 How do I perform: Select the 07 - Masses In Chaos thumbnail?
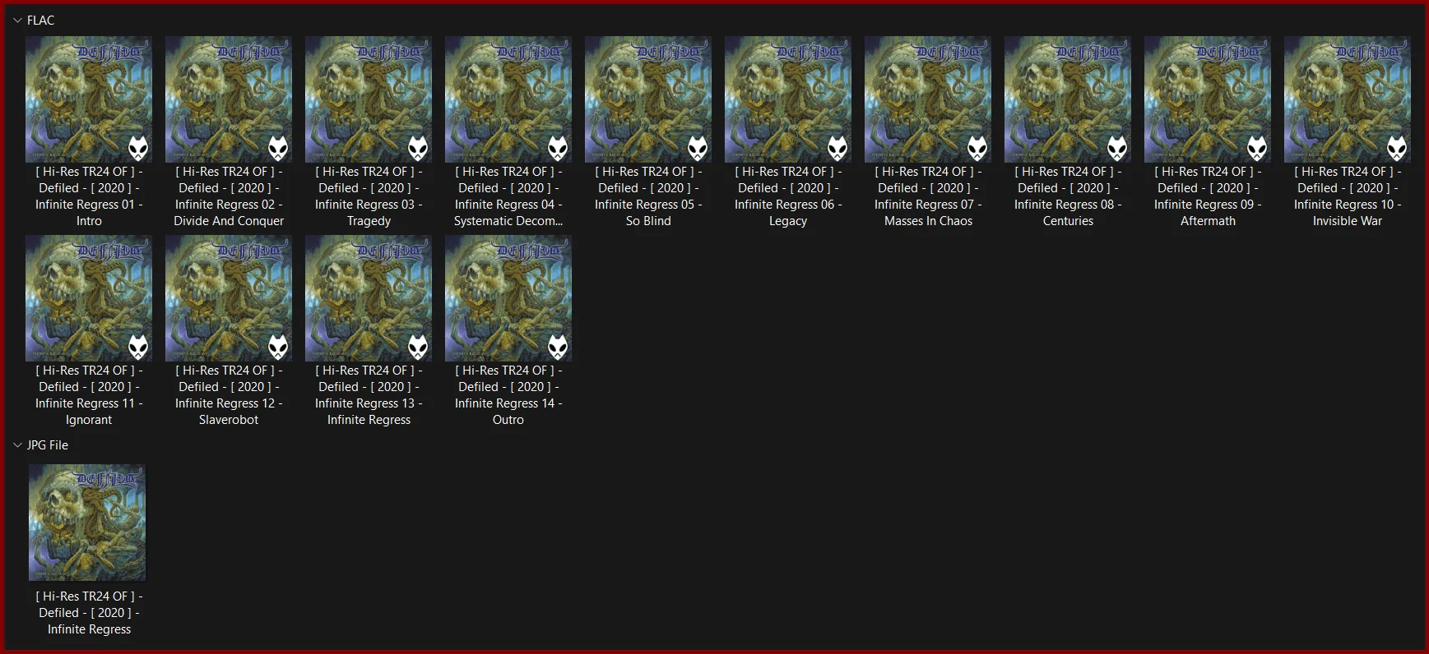pyautogui.click(x=928, y=99)
